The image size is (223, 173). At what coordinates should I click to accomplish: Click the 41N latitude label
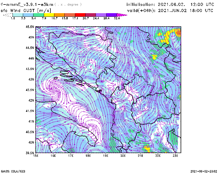(31, 121)
